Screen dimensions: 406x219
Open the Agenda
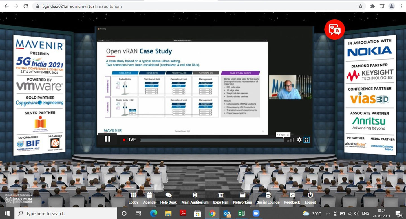pos(149,198)
